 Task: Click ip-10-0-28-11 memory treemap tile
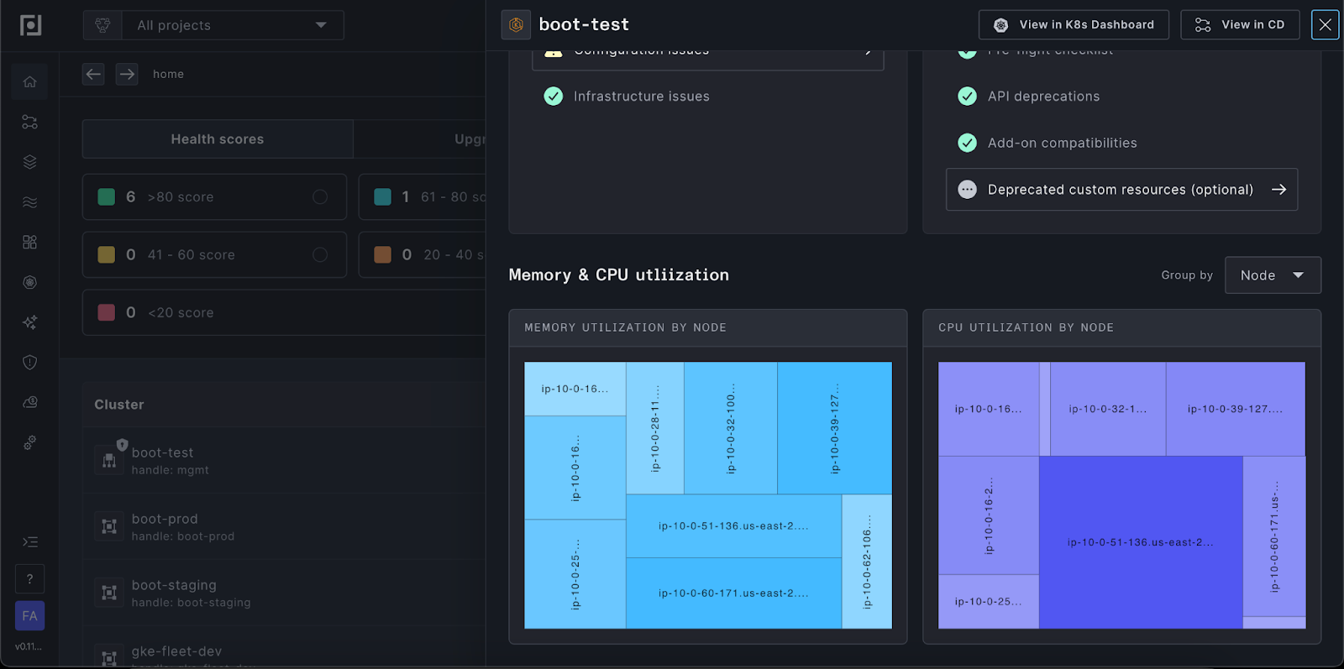pos(655,428)
